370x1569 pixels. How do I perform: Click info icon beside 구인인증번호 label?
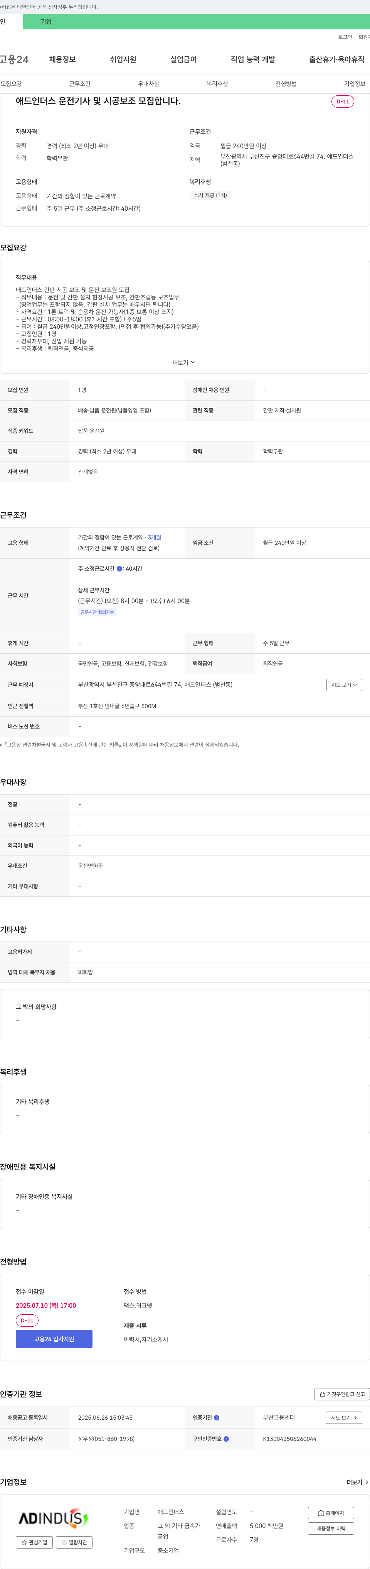point(226,1439)
